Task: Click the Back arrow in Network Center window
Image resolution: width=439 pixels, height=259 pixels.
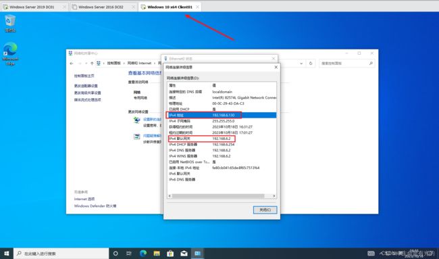Action: pyautogui.click(x=72, y=64)
